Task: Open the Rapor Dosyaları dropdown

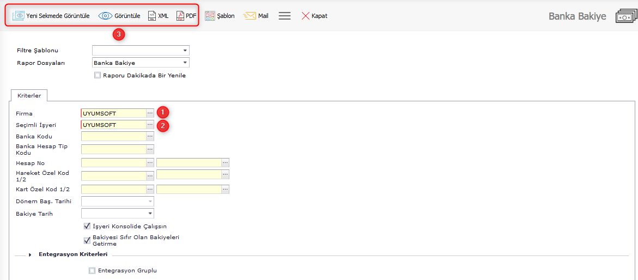Action: tap(185, 63)
